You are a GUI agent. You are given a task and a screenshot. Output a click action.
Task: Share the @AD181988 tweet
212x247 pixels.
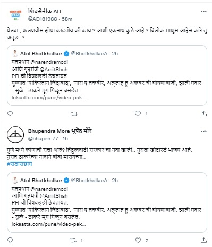pyautogui.click(x=203, y=114)
